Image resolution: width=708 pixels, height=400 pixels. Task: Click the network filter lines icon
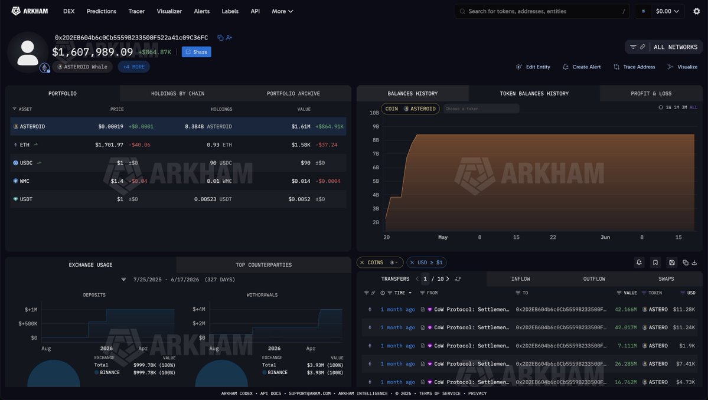point(633,47)
